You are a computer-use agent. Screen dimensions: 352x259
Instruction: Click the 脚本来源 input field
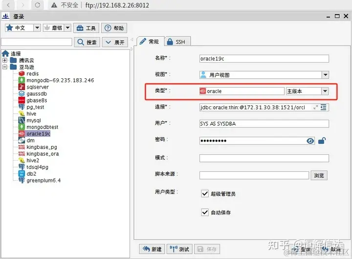point(254,175)
